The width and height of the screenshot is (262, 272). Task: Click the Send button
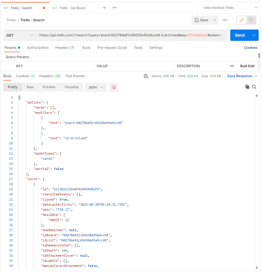pos(240,35)
